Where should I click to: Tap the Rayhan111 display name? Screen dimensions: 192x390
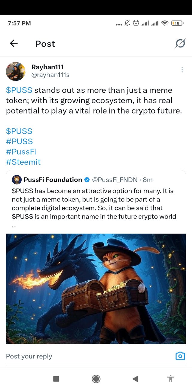point(47,67)
